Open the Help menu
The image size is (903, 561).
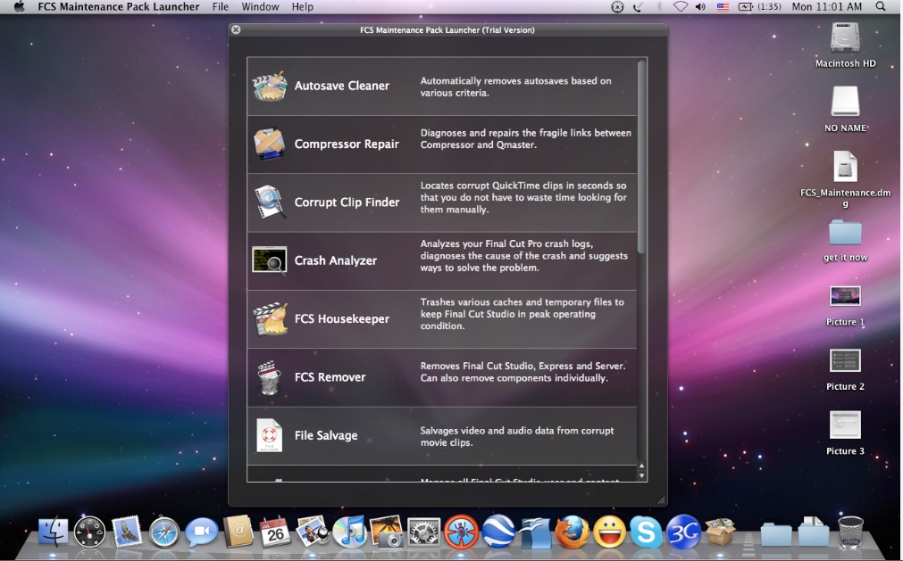tap(303, 7)
